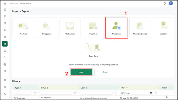Open the calendar picker in date field
178x100 pixels.
151,93
